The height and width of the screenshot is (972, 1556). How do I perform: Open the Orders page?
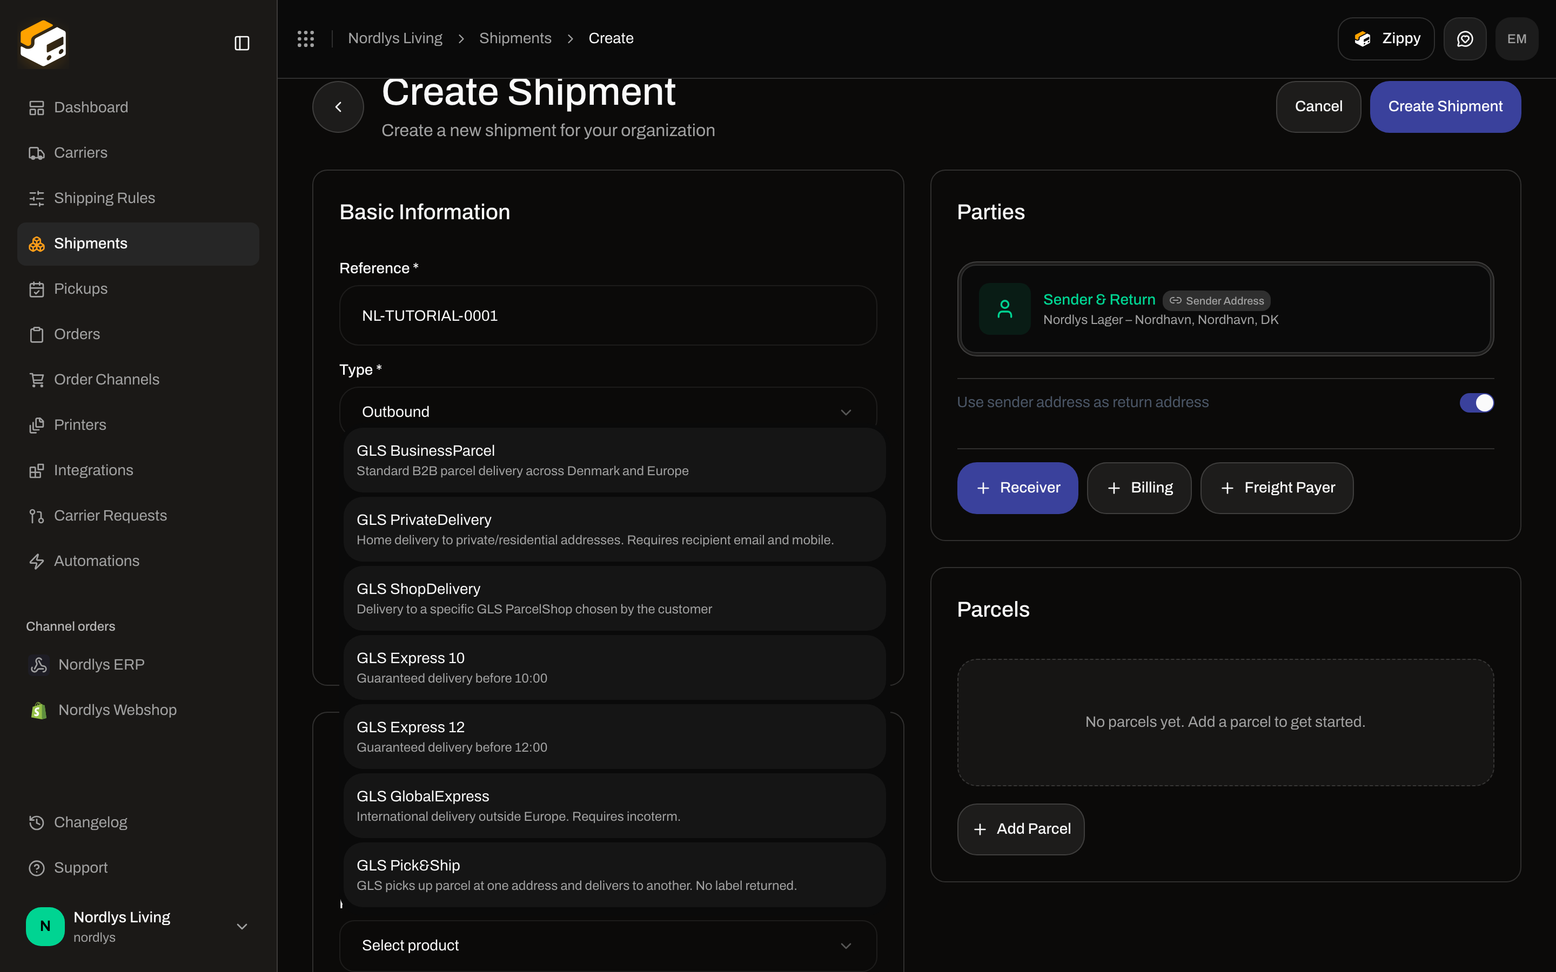coord(138,334)
